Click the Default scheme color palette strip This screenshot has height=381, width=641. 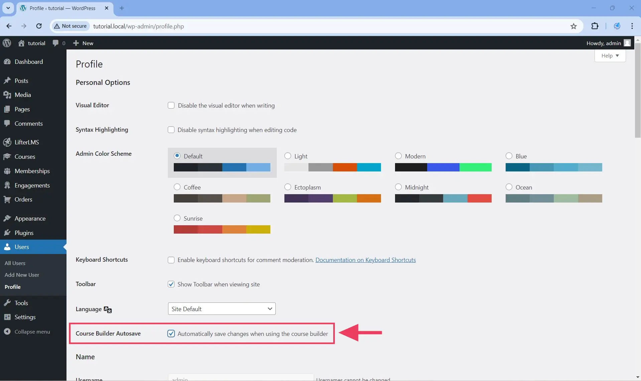[x=222, y=167]
